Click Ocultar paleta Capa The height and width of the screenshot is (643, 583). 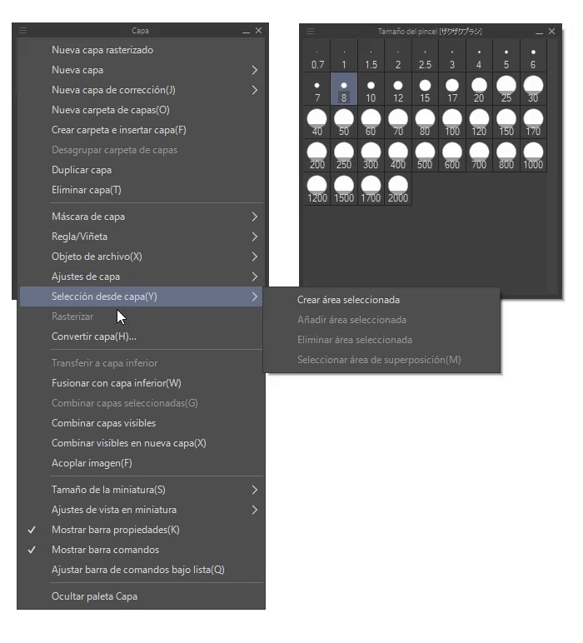coord(95,596)
